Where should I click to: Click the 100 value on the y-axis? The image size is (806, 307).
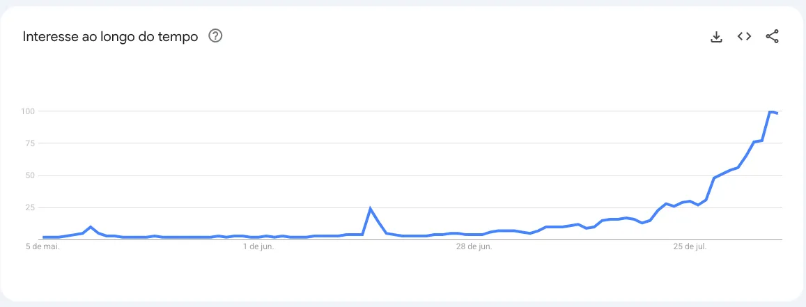pos(28,111)
